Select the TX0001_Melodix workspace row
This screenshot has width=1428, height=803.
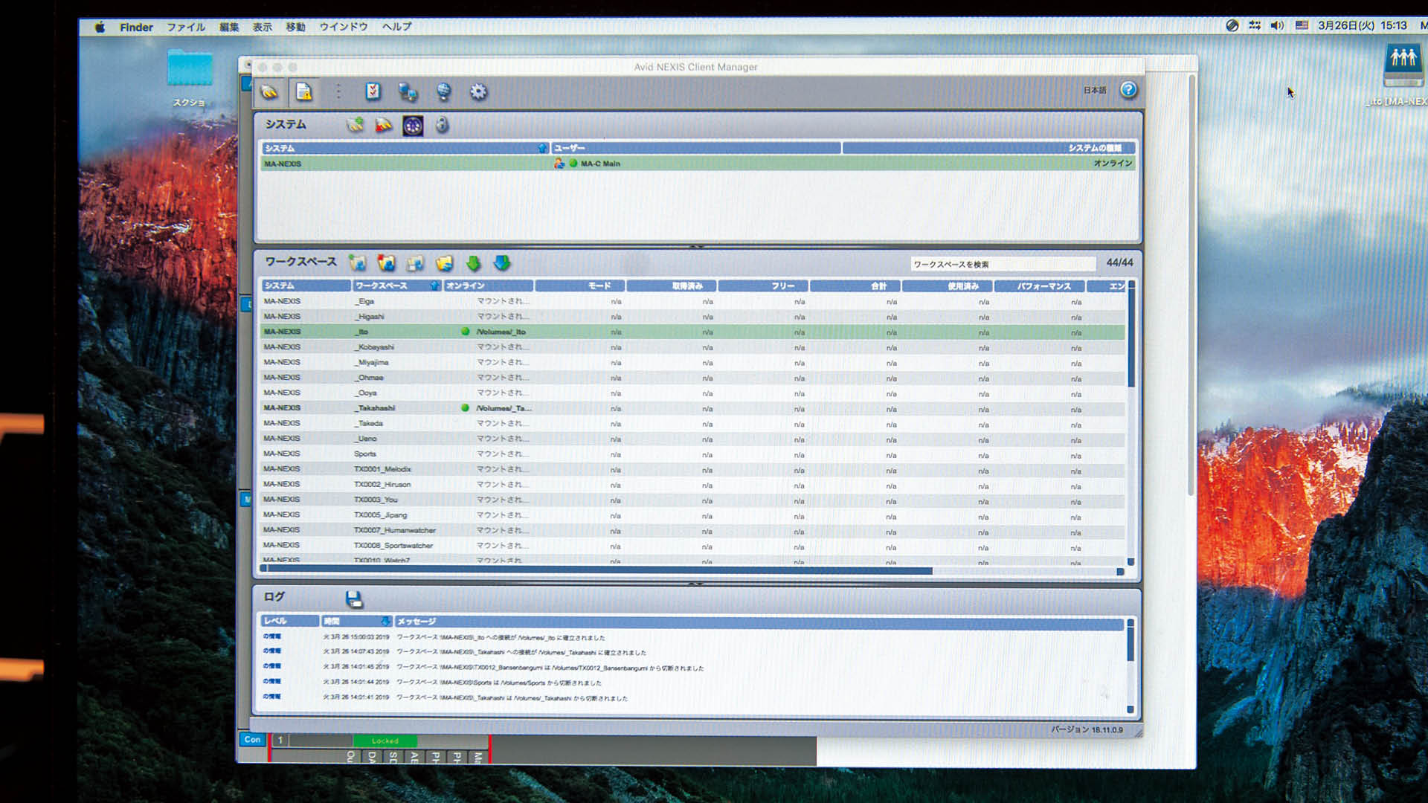point(692,469)
